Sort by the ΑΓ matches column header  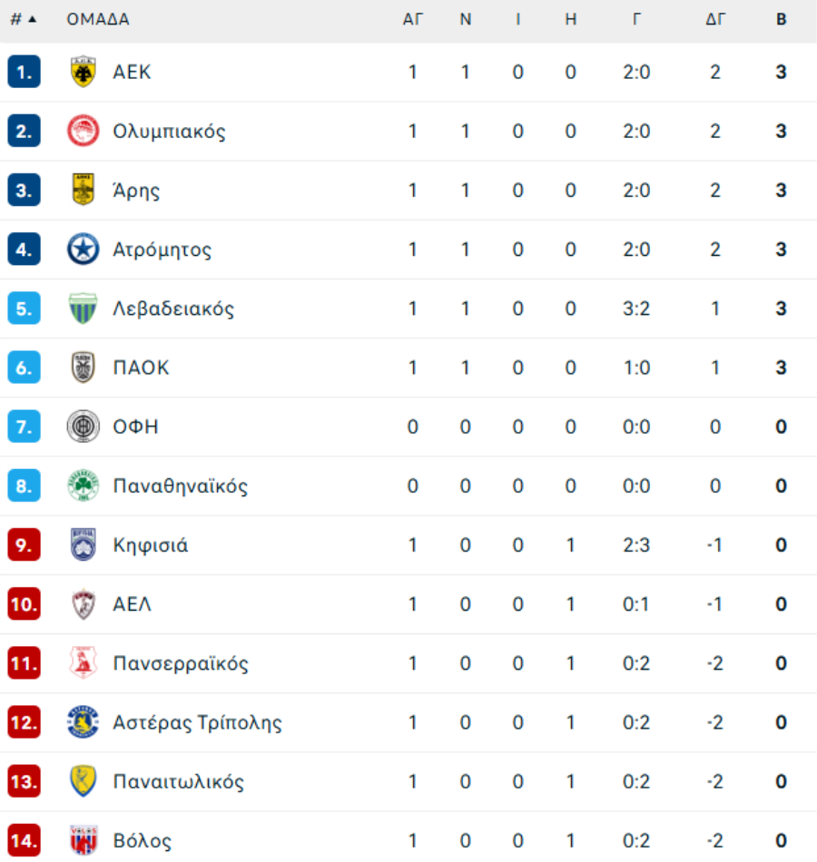[x=413, y=19]
